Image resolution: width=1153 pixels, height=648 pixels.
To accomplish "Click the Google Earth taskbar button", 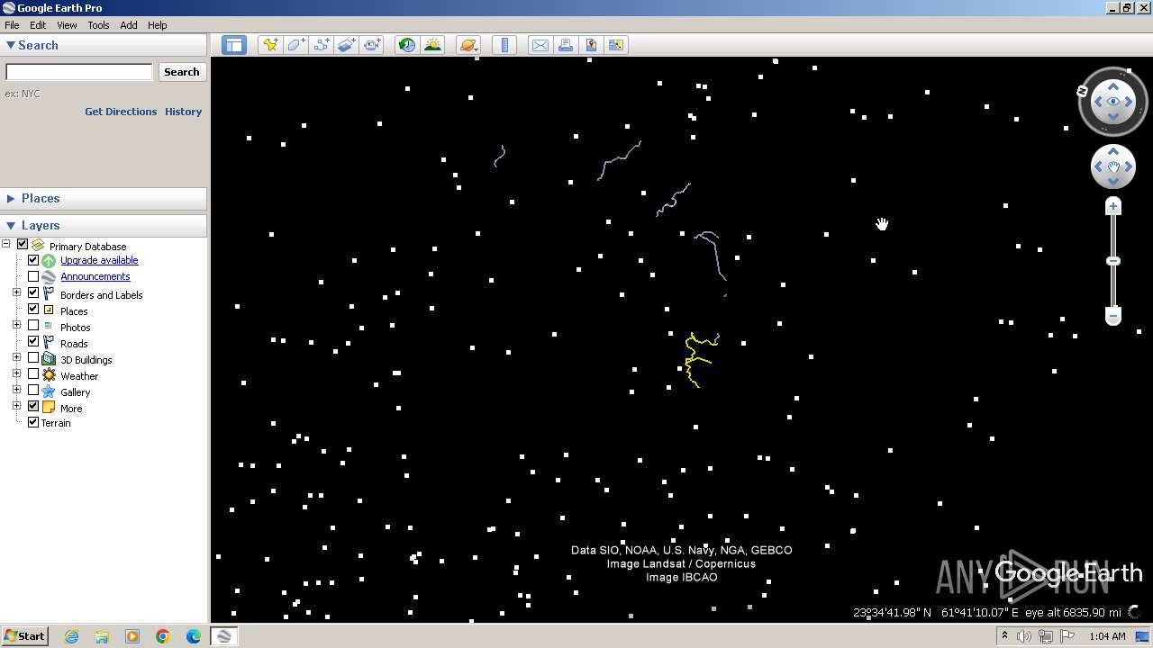I will (x=223, y=636).
